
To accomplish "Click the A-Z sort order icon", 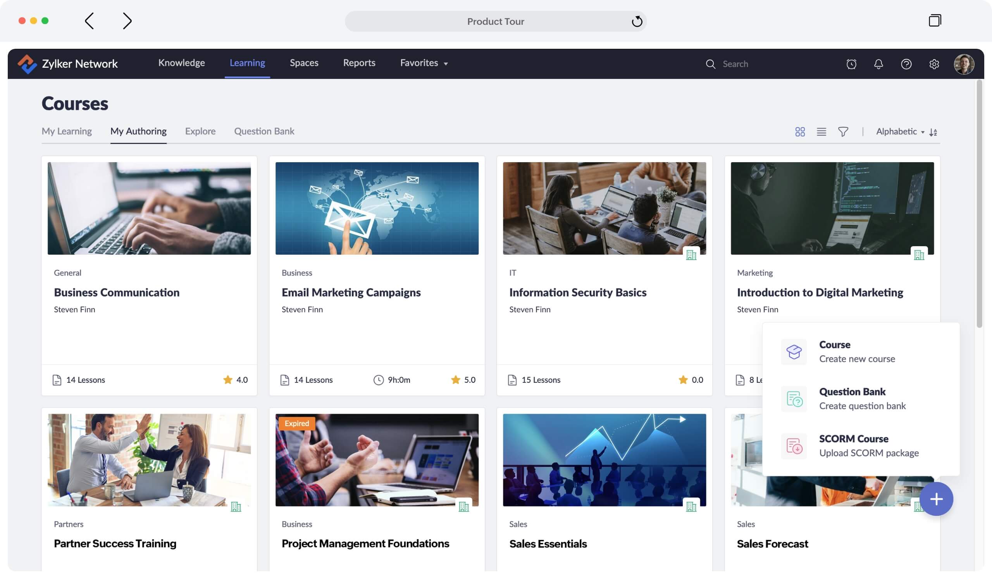I will [933, 132].
